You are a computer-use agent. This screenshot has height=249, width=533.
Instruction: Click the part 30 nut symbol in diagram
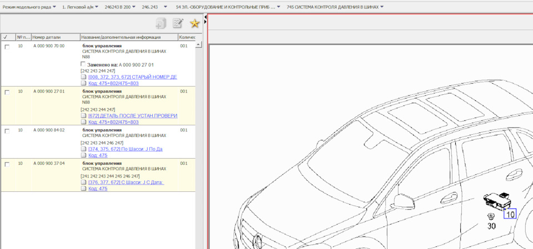pos(491,217)
